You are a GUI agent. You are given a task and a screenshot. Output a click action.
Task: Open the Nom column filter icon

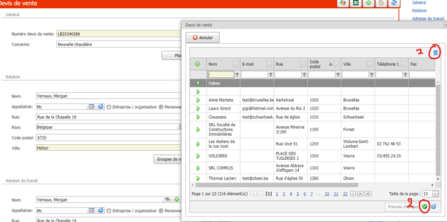237,75
